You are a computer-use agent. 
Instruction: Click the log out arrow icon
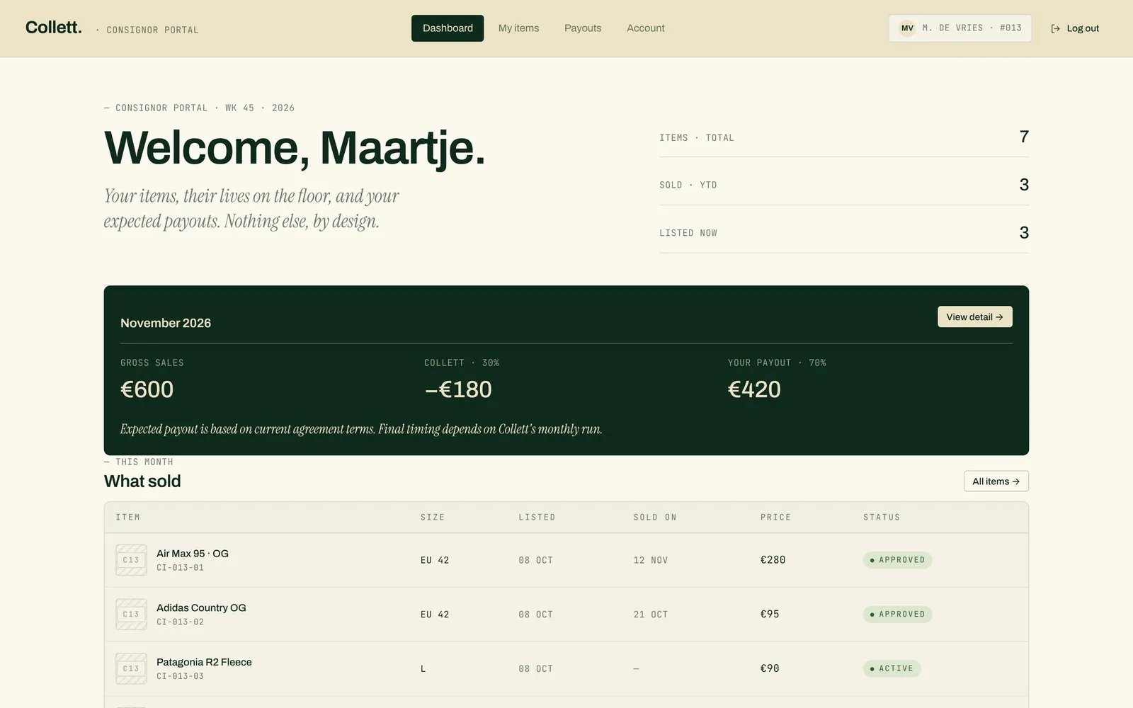point(1055,28)
